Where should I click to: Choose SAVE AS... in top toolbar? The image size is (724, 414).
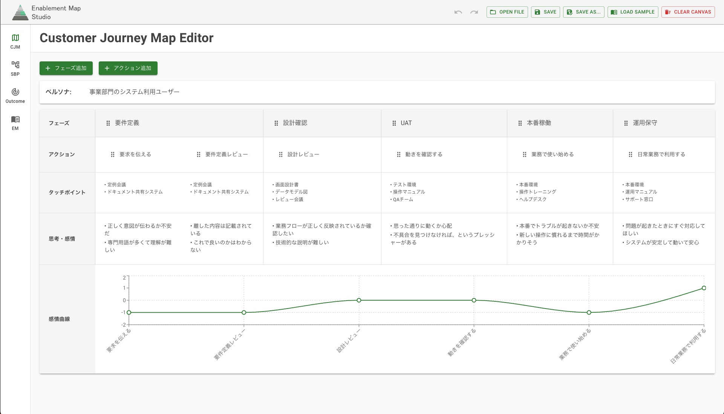pos(583,12)
